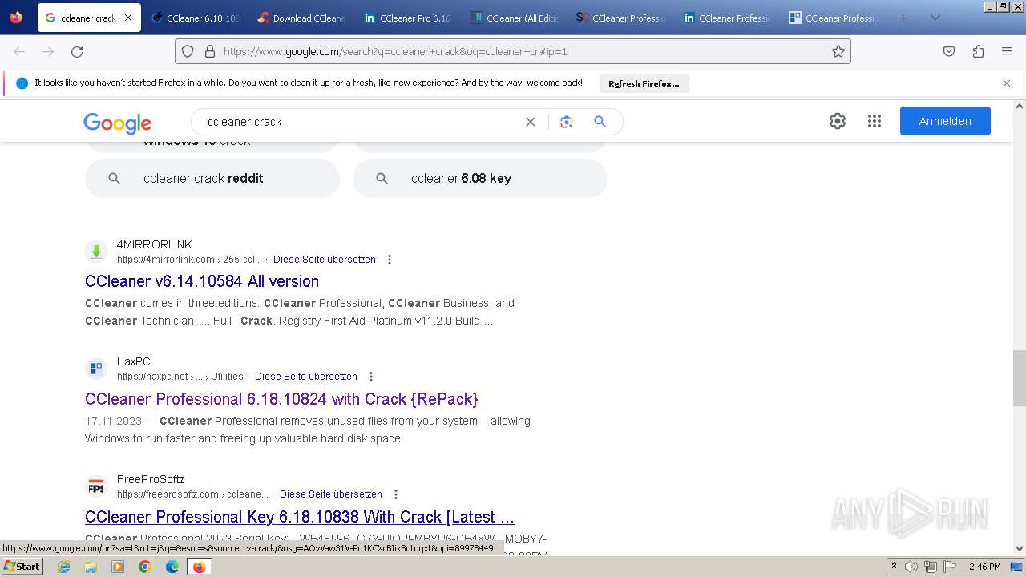The height and width of the screenshot is (577, 1026).
Task: Expand the list all tabs chevron
Action: [x=935, y=18]
